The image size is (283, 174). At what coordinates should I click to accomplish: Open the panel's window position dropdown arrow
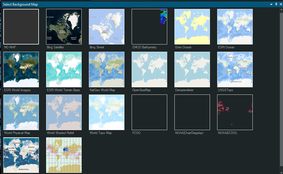coord(271,5)
